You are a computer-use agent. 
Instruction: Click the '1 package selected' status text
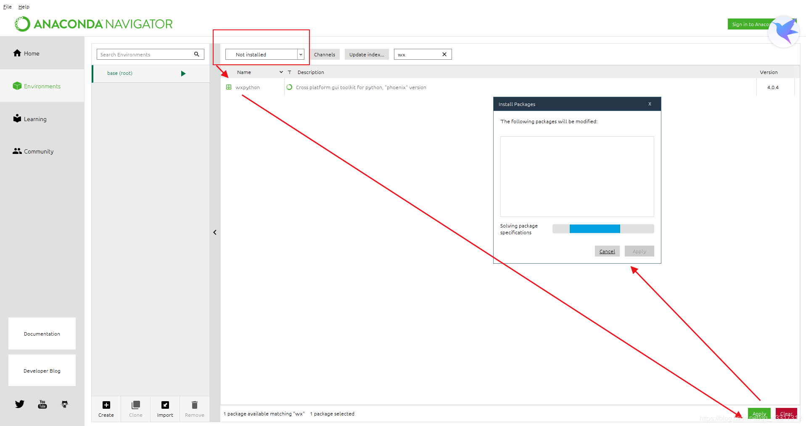pos(332,414)
